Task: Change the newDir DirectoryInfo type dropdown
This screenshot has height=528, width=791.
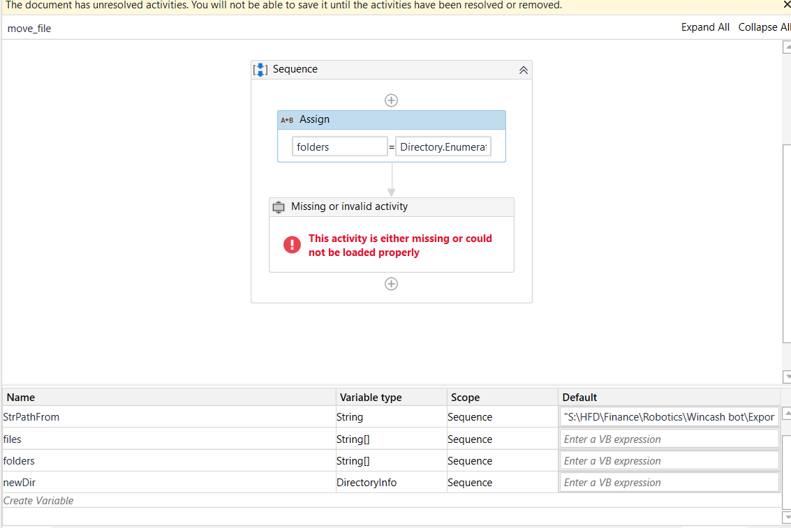Action: tap(390, 483)
